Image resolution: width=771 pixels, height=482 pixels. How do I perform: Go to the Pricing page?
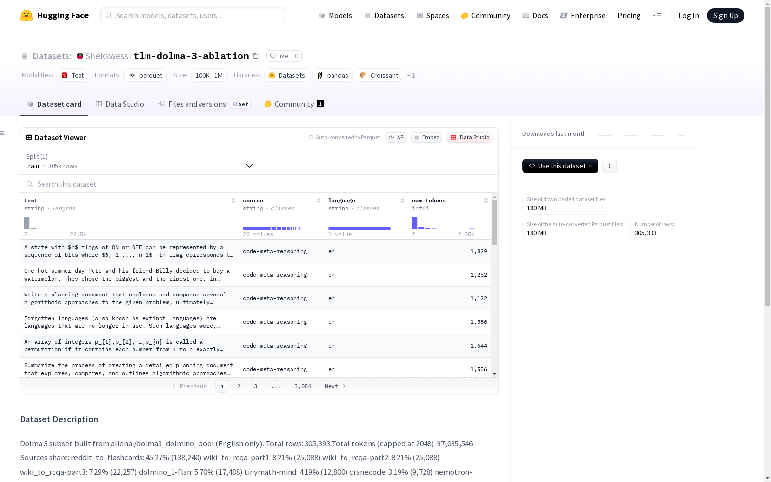(629, 15)
